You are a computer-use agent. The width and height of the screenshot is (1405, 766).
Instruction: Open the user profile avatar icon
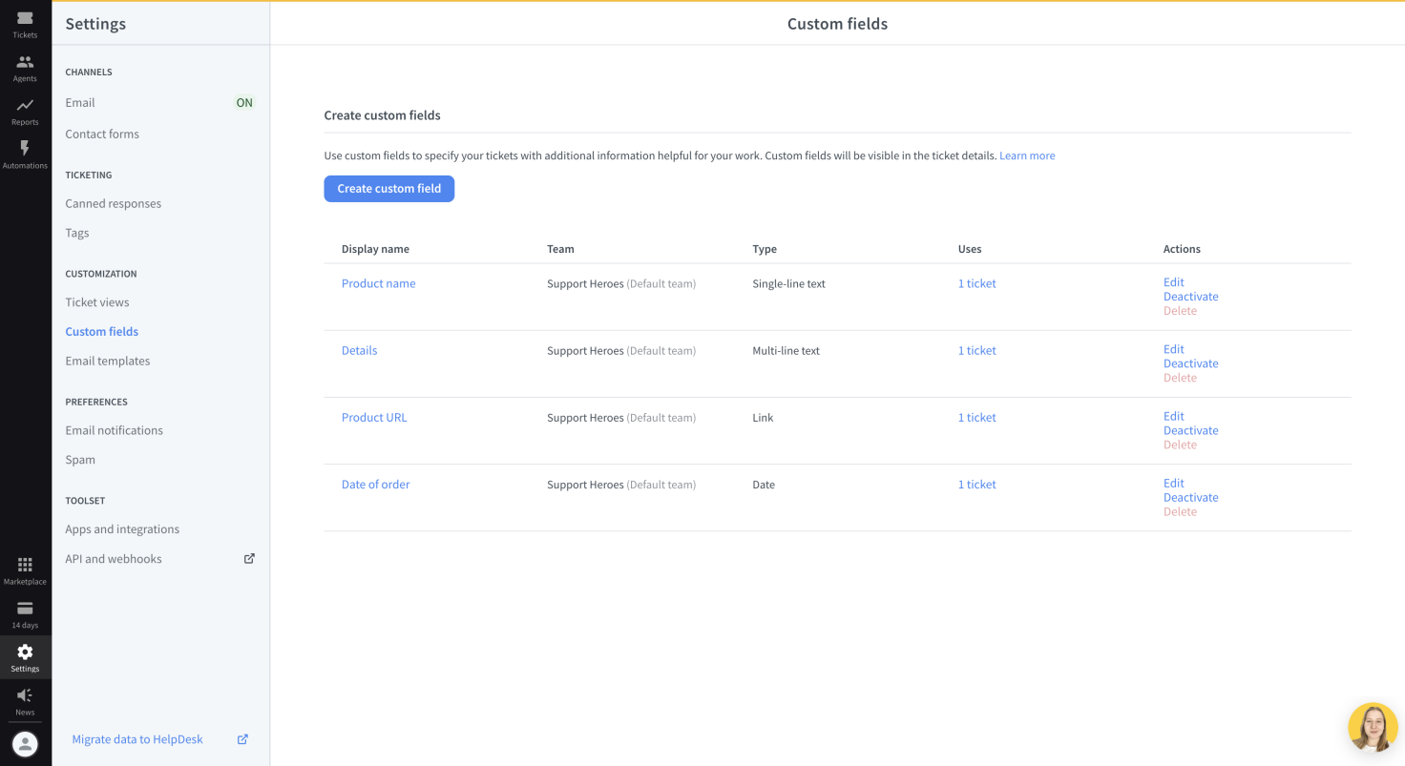[25, 743]
